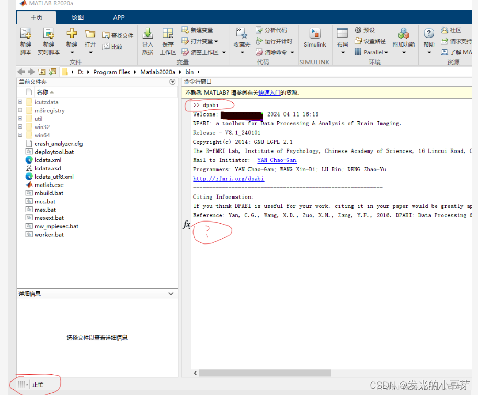Select the Find Files tool
478x395 pixels.
[118, 36]
